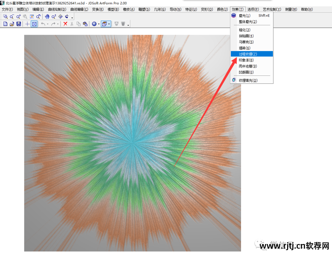This screenshot has width=332, height=260.
Task: Choose 墙砖(6) from the effects menu
Action: (252, 48)
